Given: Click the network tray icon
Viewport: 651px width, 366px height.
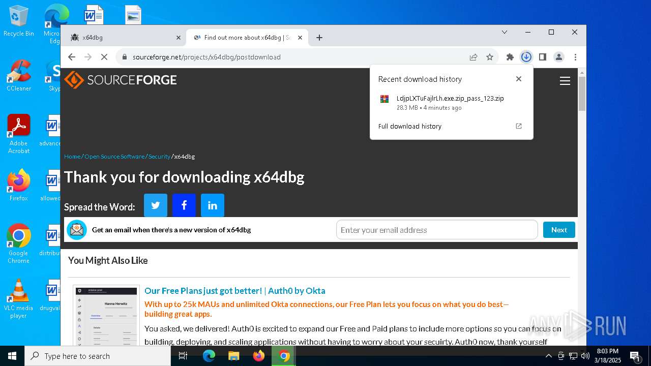Looking at the screenshot, I should pos(573,356).
